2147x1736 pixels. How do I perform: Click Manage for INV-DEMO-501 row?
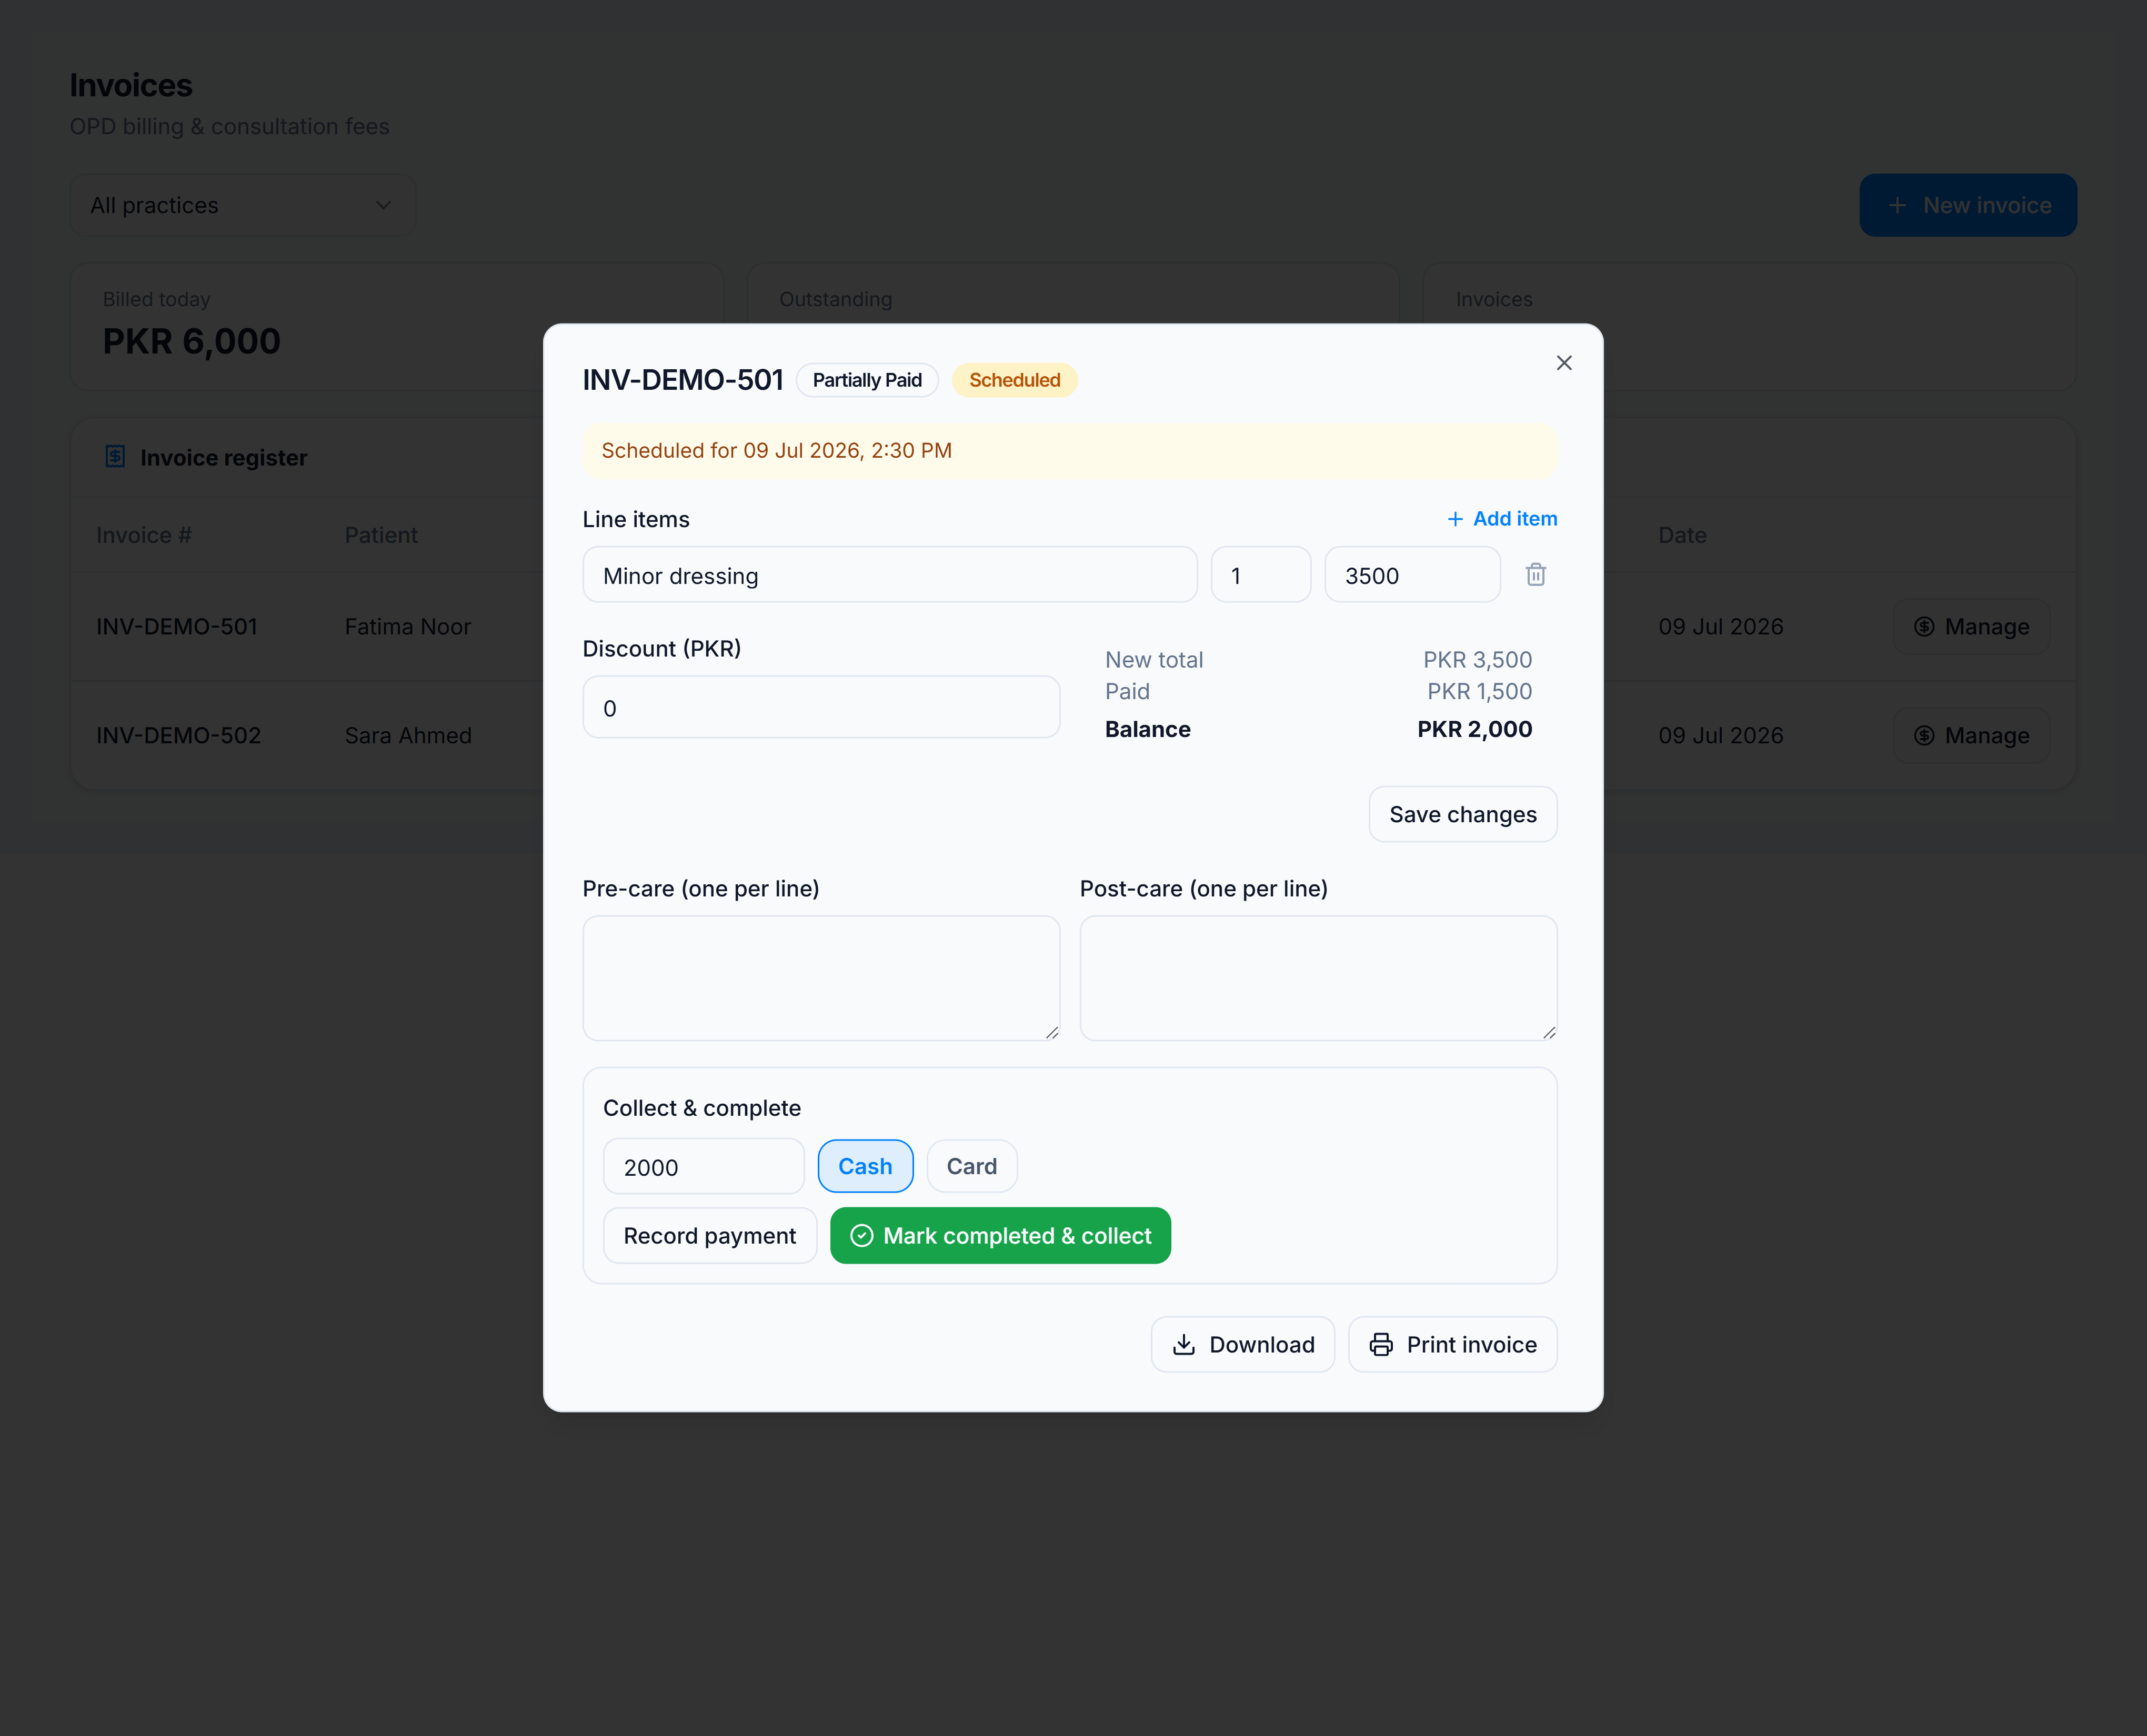click(x=1971, y=627)
